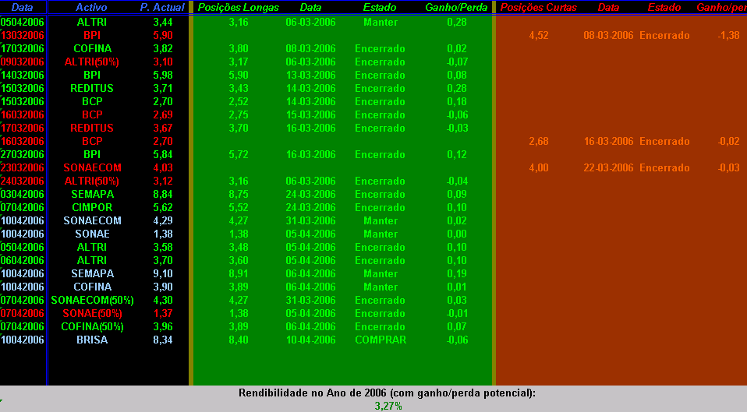This screenshot has height=412, width=747.
Task: Click the current price 5,62 cell
Action: pyautogui.click(x=163, y=207)
